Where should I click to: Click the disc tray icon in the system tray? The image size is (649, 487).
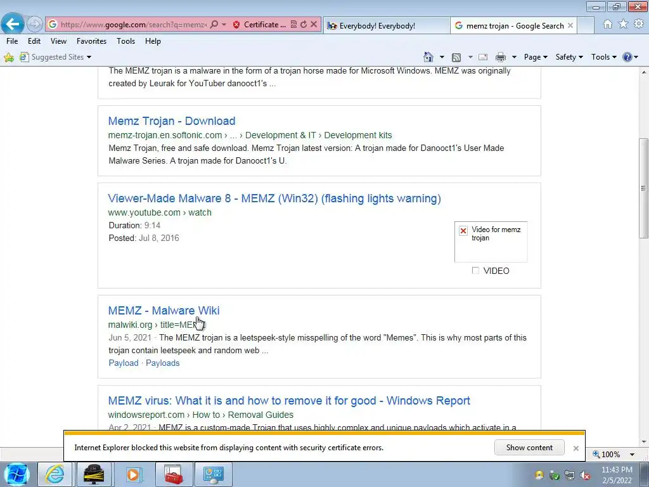[x=539, y=476]
